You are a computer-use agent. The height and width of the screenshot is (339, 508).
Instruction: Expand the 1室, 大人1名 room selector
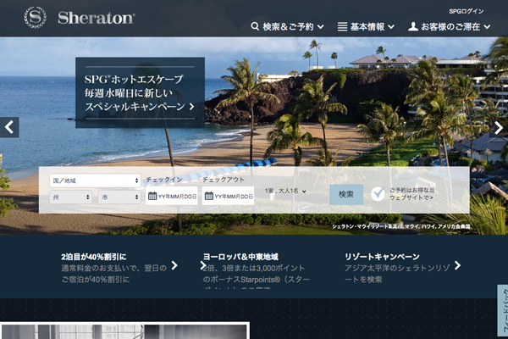285,191
